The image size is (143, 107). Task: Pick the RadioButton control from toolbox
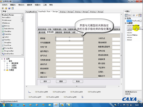click(x=8, y=29)
